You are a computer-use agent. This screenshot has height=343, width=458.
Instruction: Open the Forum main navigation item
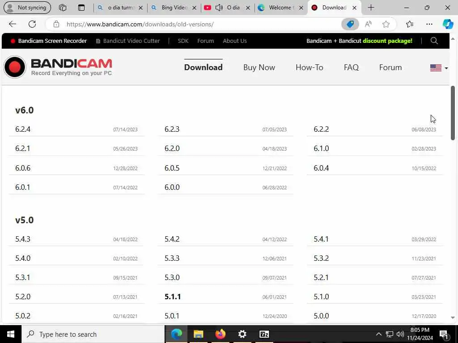(x=390, y=67)
